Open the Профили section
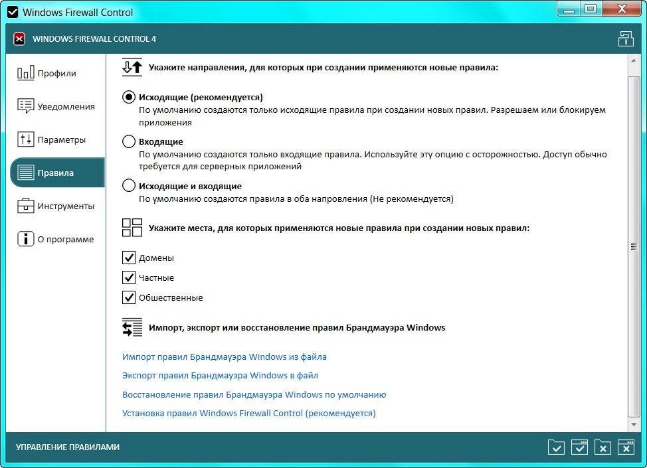The height and width of the screenshot is (468, 647). point(57,73)
